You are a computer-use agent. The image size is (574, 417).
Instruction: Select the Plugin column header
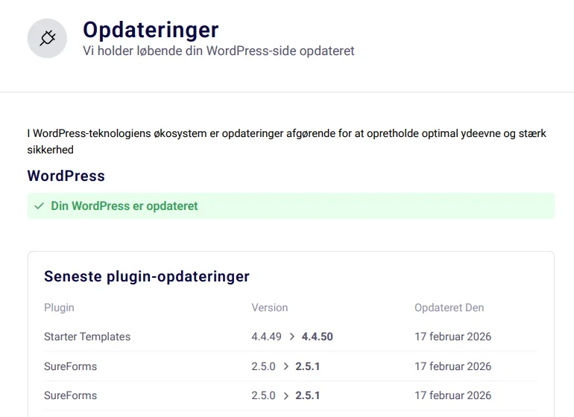point(59,308)
